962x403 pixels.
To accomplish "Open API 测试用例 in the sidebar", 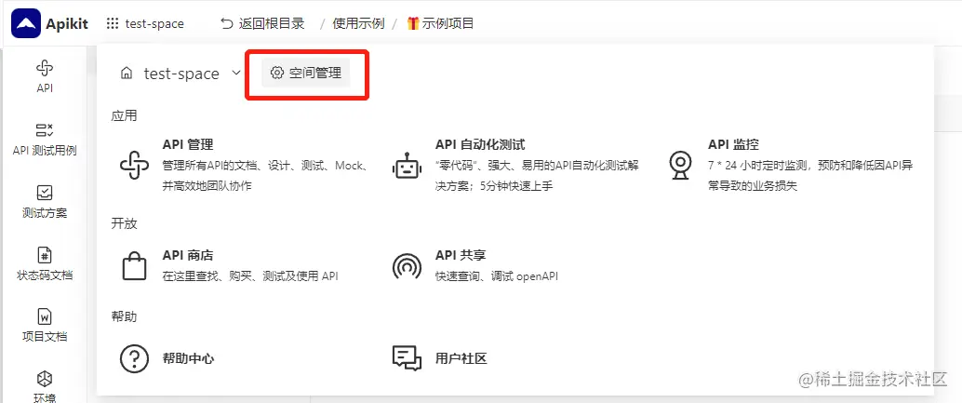I will 44,139.
